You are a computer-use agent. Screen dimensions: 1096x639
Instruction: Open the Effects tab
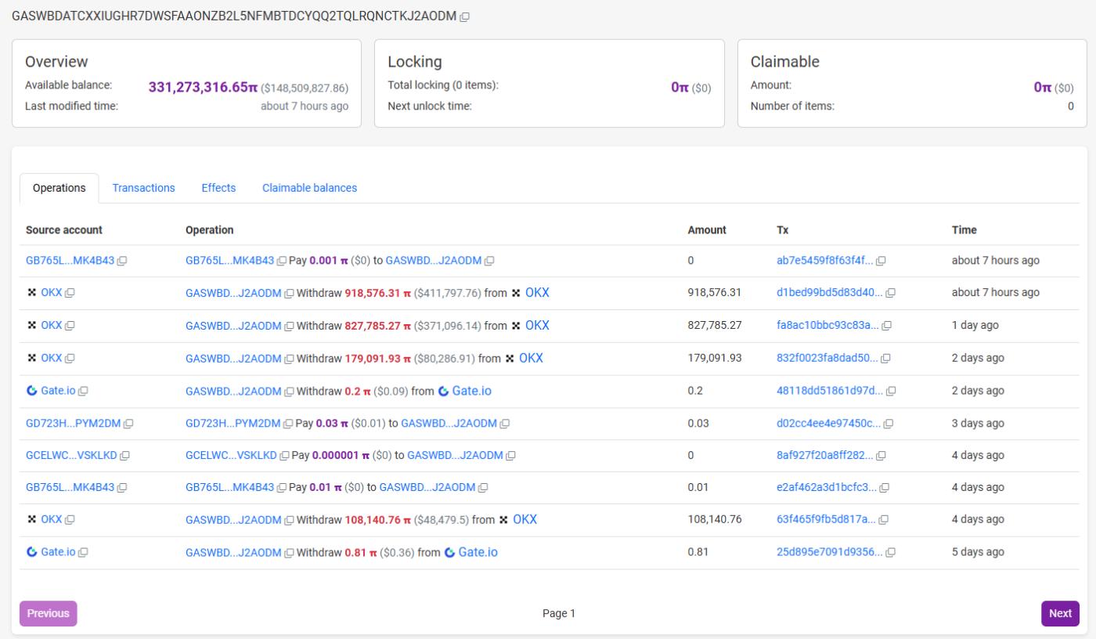(x=218, y=188)
